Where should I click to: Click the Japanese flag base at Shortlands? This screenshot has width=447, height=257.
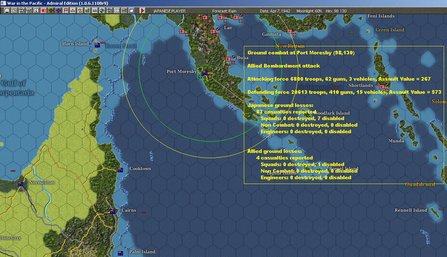[x=382, y=87]
